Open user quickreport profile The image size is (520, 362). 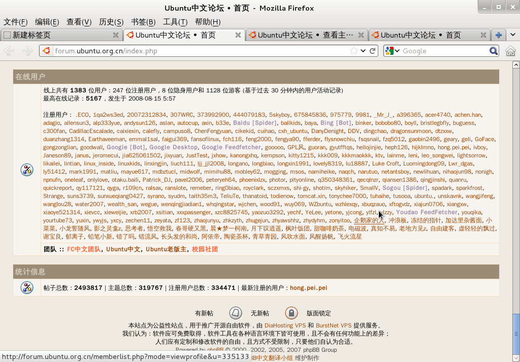(x=57, y=188)
